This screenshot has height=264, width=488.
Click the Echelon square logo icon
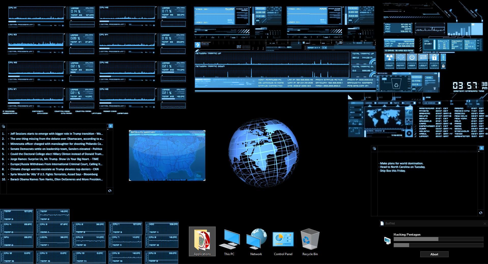pyautogui.click(x=197, y=45)
